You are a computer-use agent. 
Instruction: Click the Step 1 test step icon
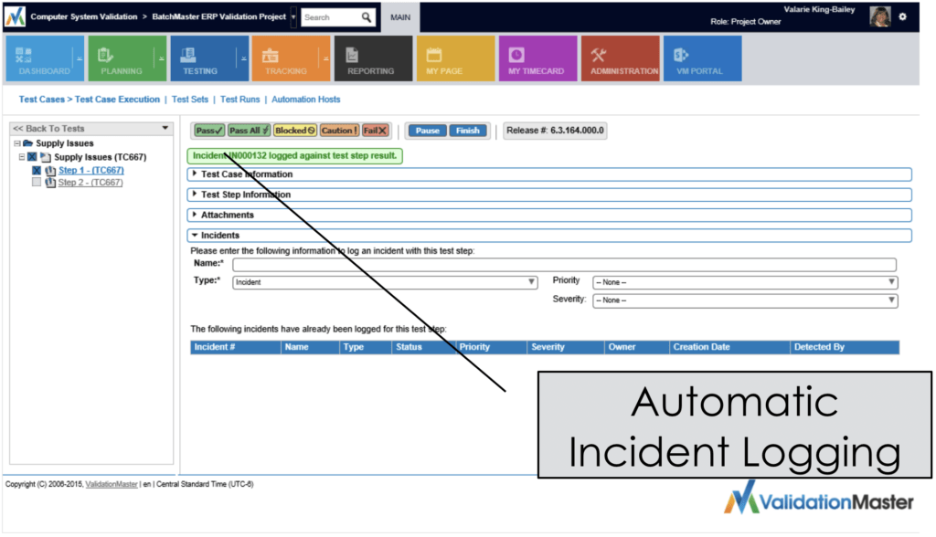(50, 171)
